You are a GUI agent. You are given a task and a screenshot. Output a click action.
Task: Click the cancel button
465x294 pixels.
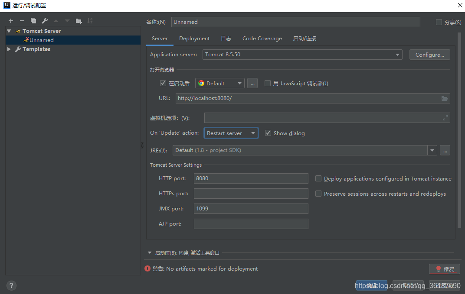(408, 285)
